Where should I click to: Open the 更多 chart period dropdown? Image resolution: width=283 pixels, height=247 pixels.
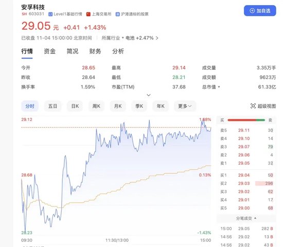[x=185, y=106]
